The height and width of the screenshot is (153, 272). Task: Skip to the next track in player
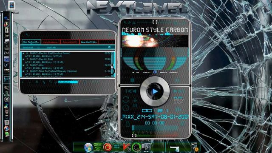pos(178,91)
